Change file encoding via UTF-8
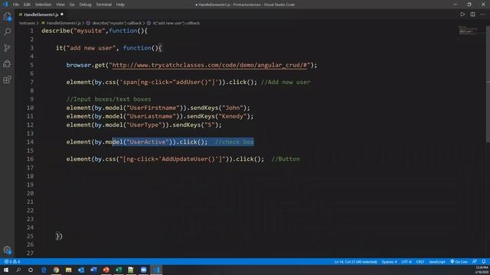 click(x=407, y=261)
